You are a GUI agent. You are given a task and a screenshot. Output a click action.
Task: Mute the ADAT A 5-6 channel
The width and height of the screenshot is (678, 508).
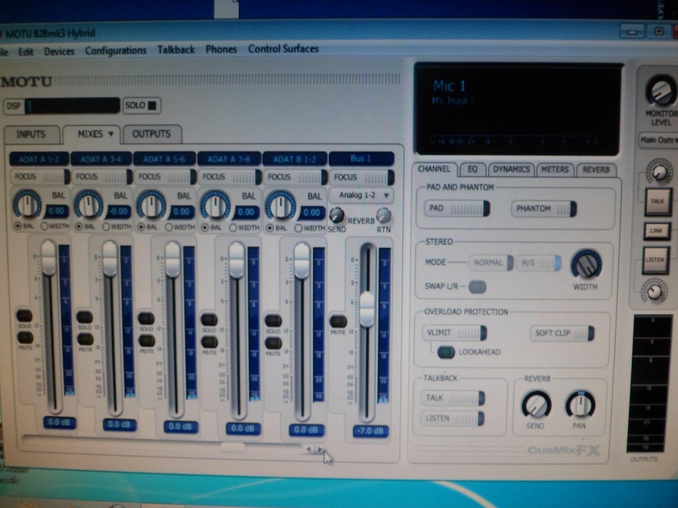pyautogui.click(x=147, y=340)
